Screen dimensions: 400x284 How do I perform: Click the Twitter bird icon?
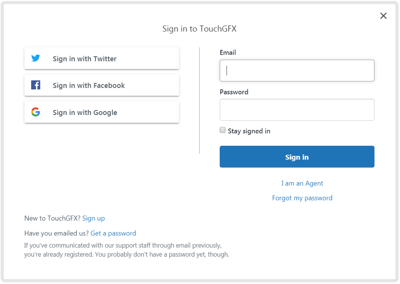pyautogui.click(x=36, y=58)
